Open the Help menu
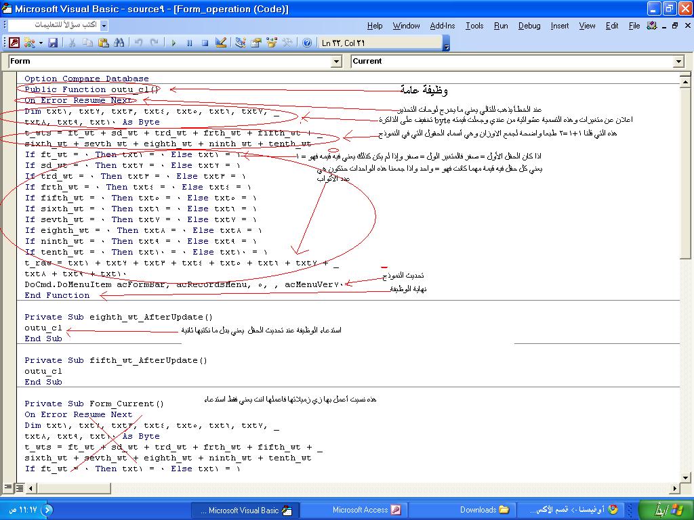694x520 pixels. click(x=375, y=26)
